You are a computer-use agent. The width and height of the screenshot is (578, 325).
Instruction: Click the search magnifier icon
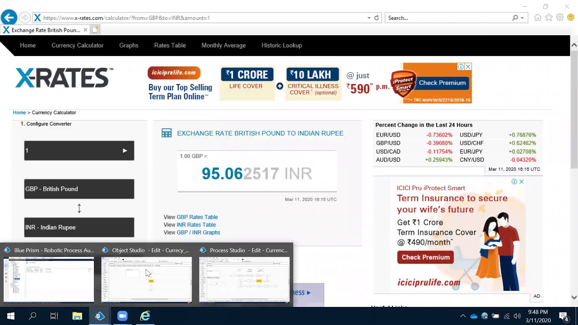click(515, 18)
